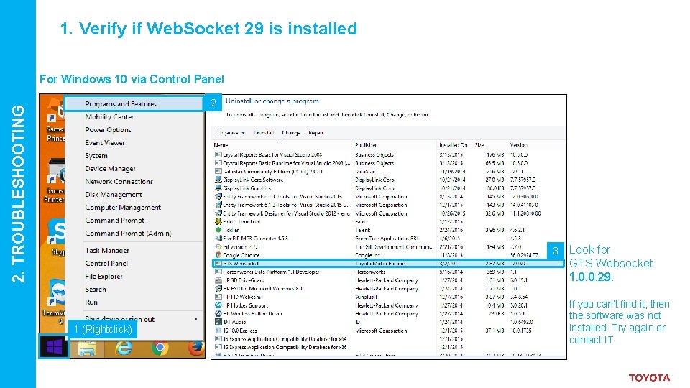The width and height of the screenshot is (690, 388).
Task: Choose Disk Management in the menu
Action: click(x=114, y=195)
